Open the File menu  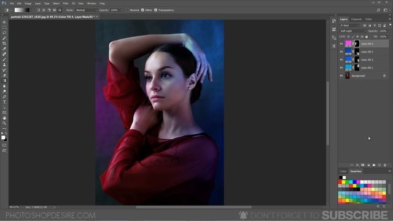coord(12,4)
